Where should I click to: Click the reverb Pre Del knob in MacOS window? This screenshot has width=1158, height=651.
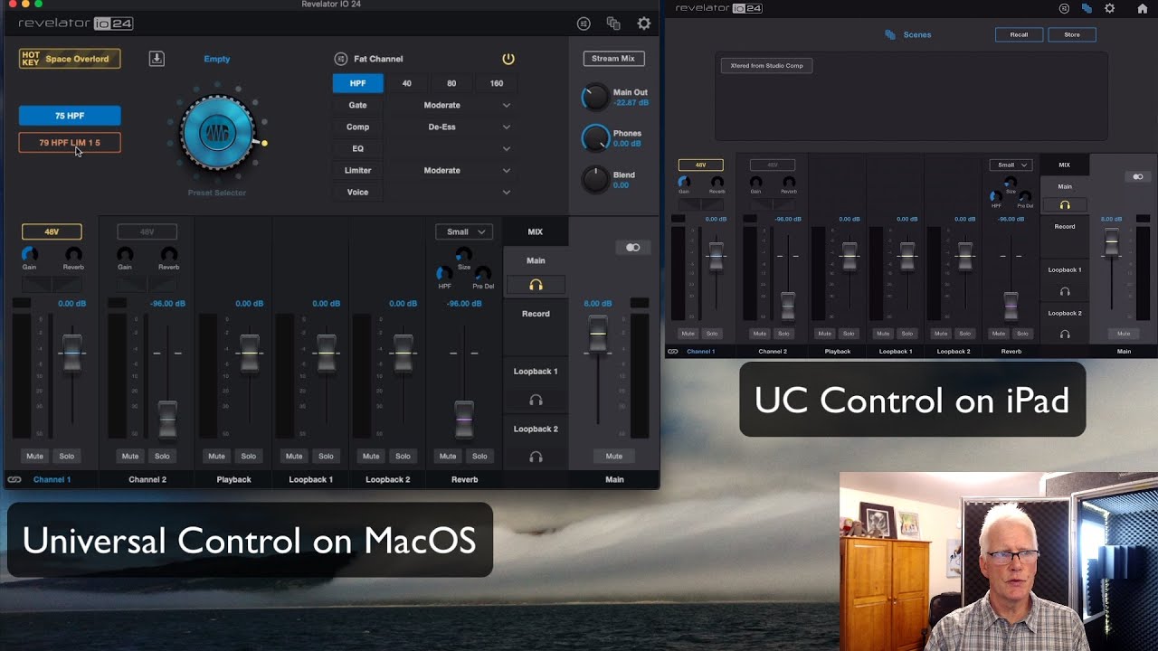tap(483, 273)
